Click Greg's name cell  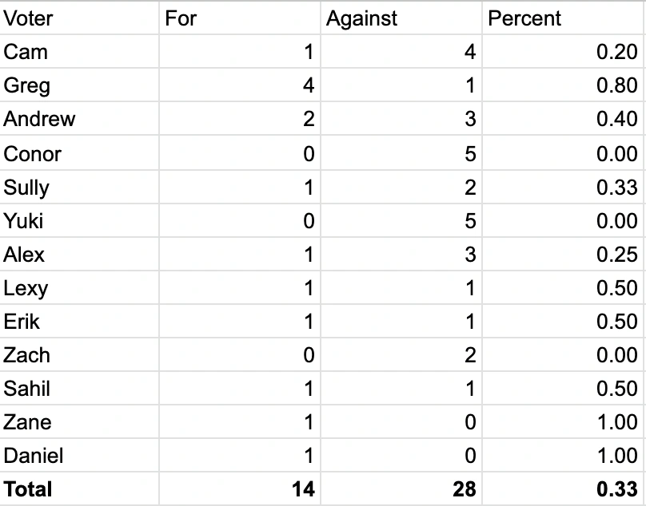pyautogui.click(x=27, y=85)
